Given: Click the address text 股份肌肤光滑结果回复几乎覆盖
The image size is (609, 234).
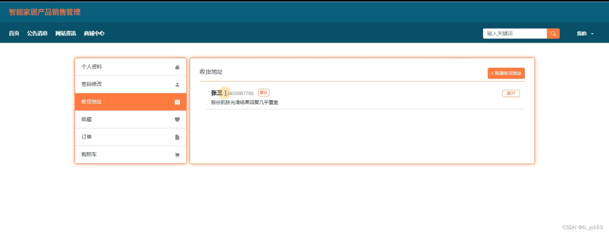Looking at the screenshot, I should pos(245,102).
